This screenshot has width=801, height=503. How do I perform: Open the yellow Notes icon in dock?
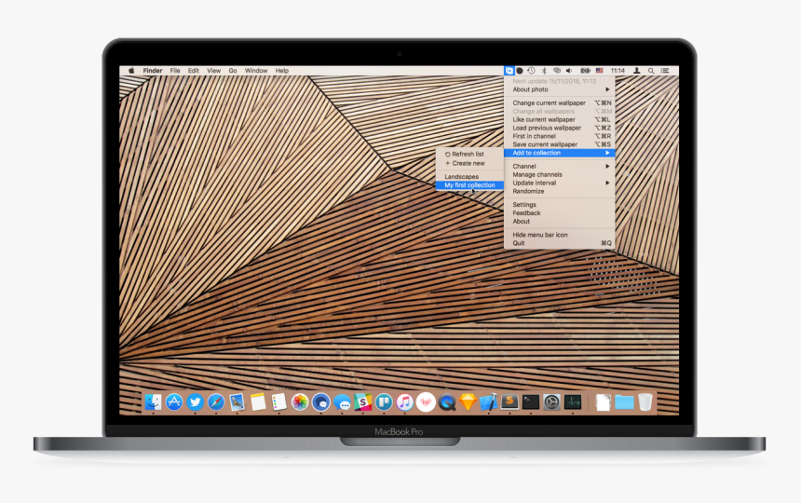coord(258,402)
